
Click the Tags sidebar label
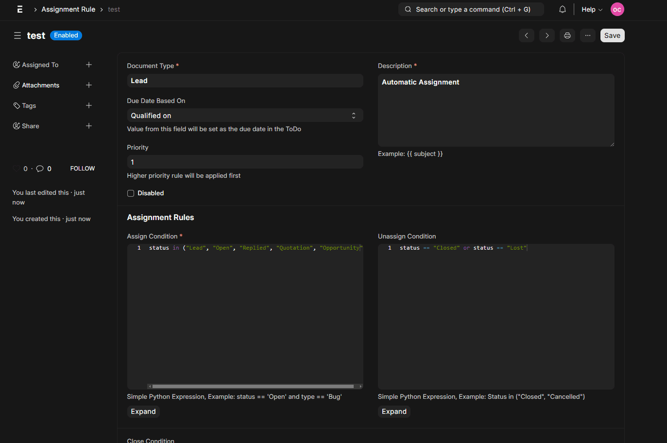click(x=29, y=105)
